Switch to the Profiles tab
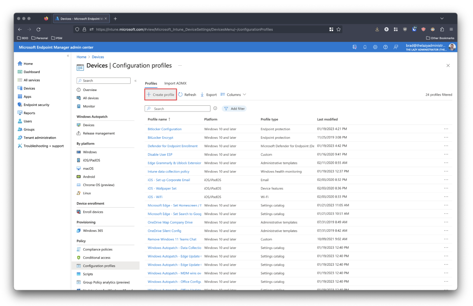 pyautogui.click(x=151, y=84)
